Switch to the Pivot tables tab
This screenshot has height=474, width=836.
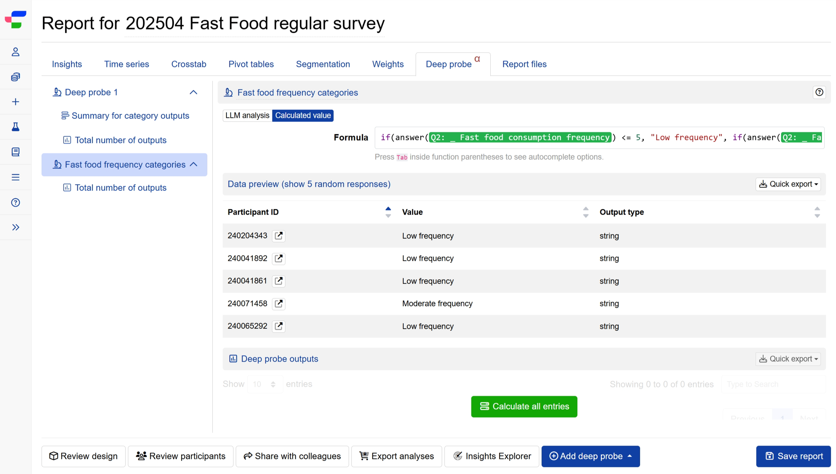251,64
